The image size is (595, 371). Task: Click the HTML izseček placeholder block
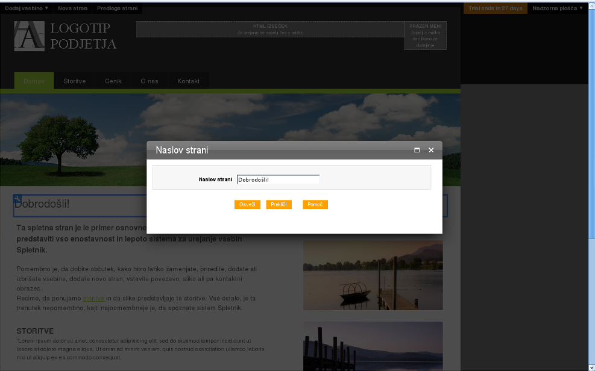coord(270,30)
